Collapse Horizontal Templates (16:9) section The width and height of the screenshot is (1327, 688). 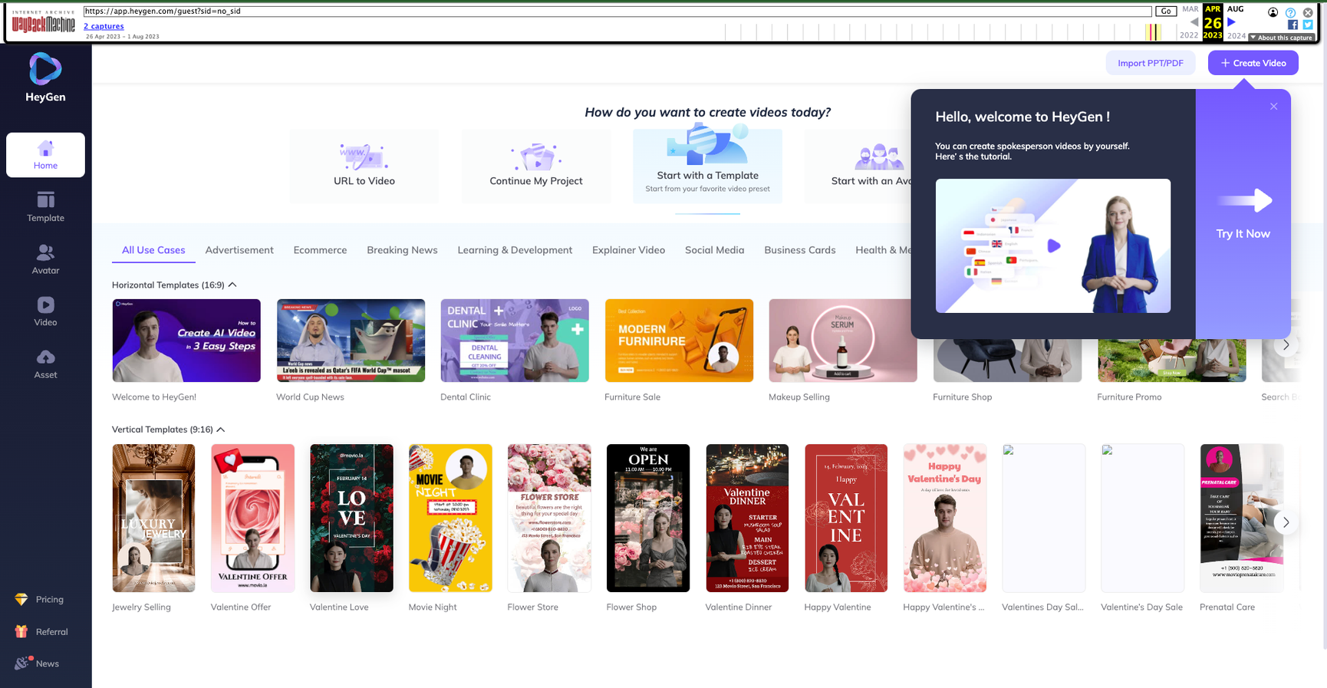(232, 285)
